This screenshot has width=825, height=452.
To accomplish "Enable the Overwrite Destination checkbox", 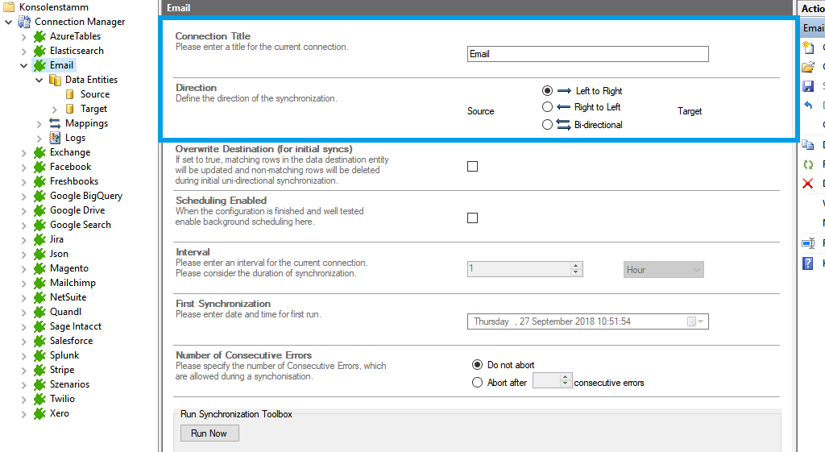I will [473, 167].
